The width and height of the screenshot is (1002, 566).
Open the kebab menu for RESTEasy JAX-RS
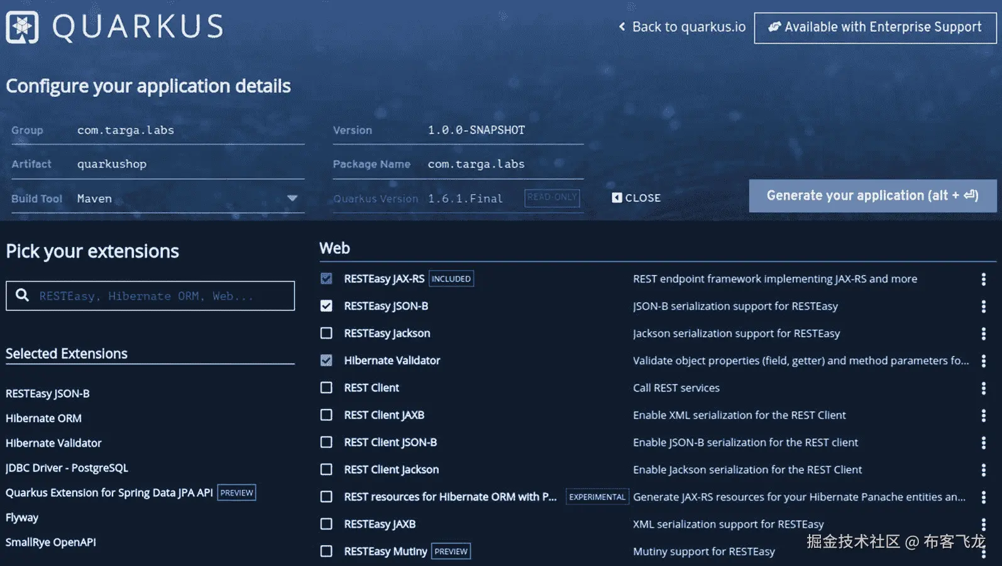[983, 279]
